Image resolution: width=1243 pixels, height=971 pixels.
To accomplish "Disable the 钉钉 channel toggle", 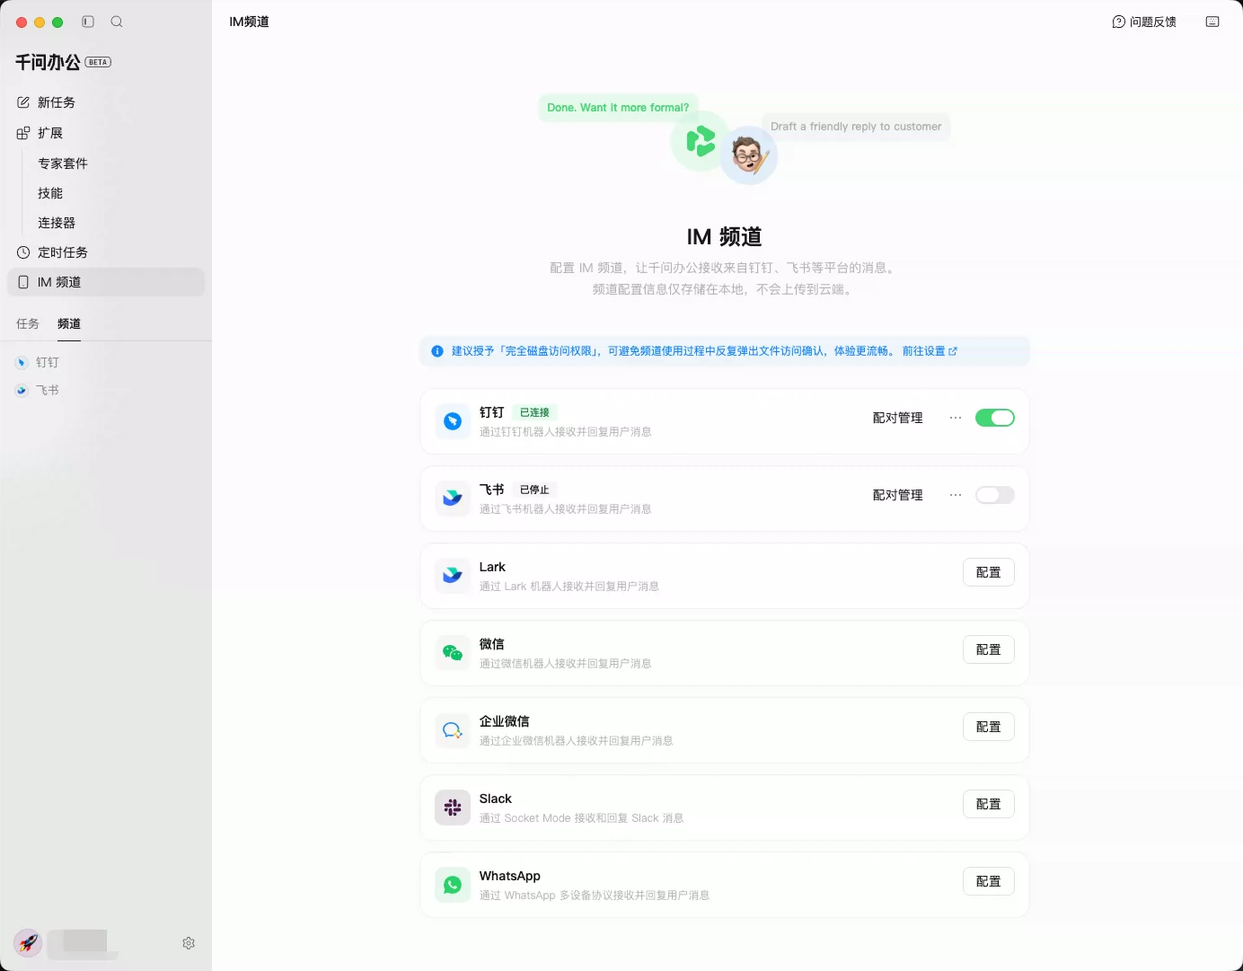I will pos(995,418).
